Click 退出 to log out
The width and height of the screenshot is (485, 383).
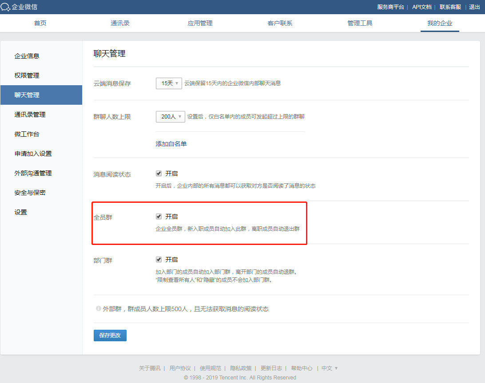(x=475, y=7)
